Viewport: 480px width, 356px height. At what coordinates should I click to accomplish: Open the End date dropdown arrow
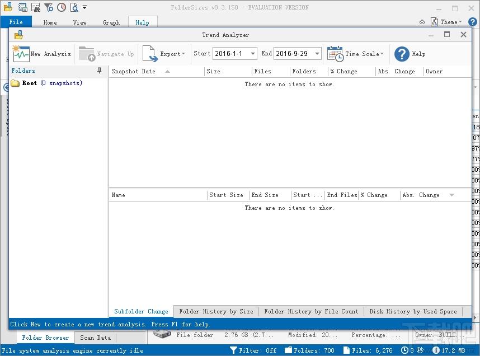pyautogui.click(x=317, y=54)
